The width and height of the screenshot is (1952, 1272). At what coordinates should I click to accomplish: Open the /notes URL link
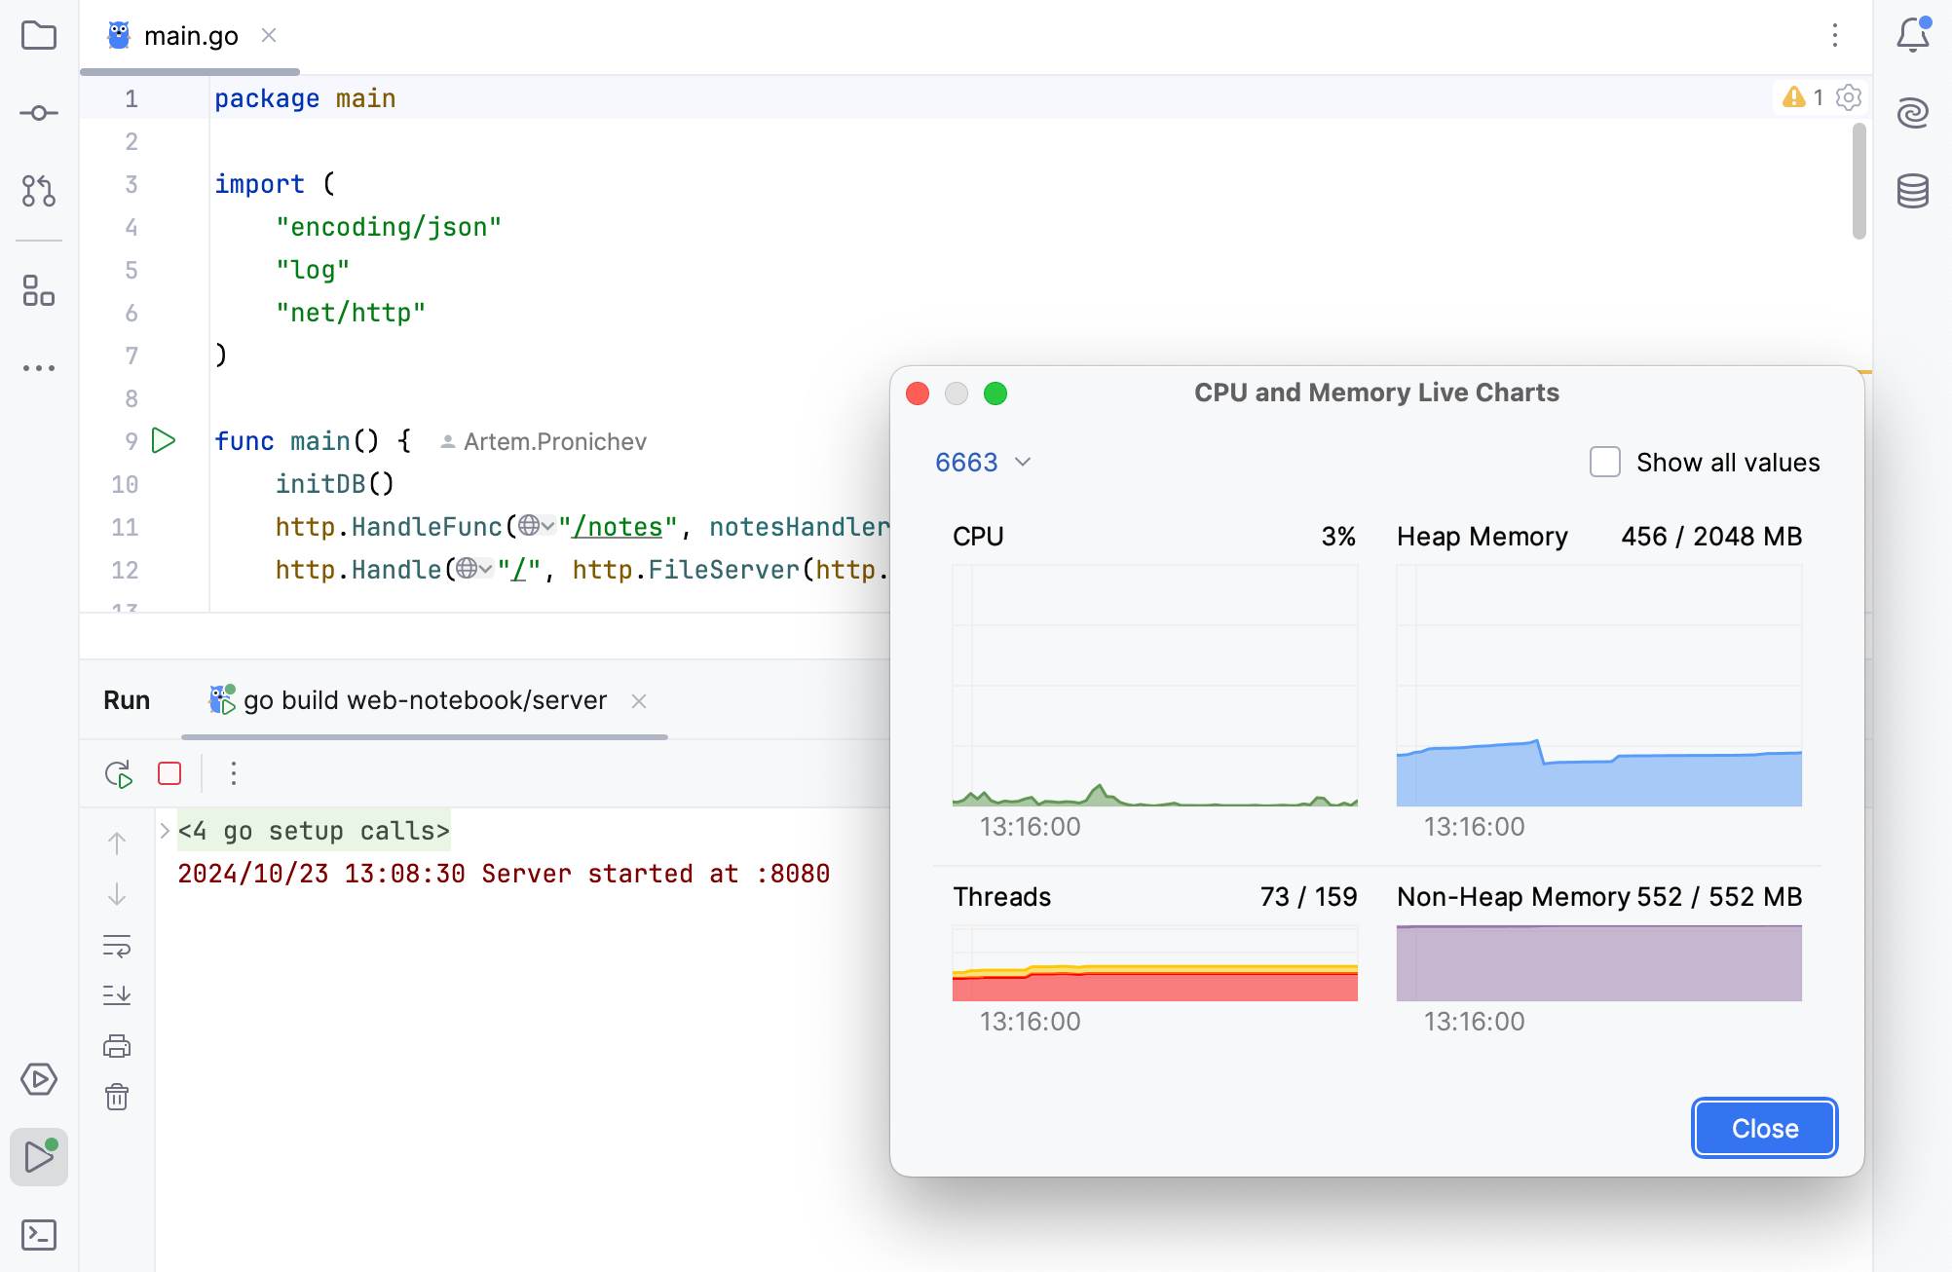[618, 527]
